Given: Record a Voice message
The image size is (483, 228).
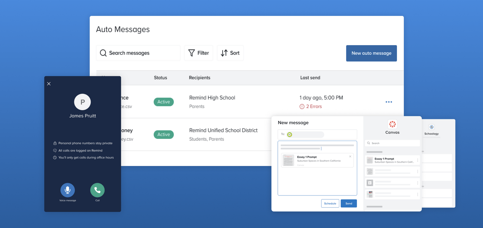Looking at the screenshot, I should tap(68, 190).
